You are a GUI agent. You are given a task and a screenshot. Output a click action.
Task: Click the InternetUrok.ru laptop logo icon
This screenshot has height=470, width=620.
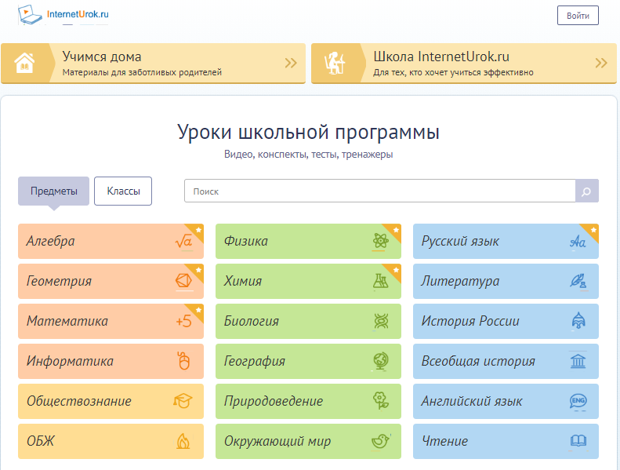click(30, 15)
